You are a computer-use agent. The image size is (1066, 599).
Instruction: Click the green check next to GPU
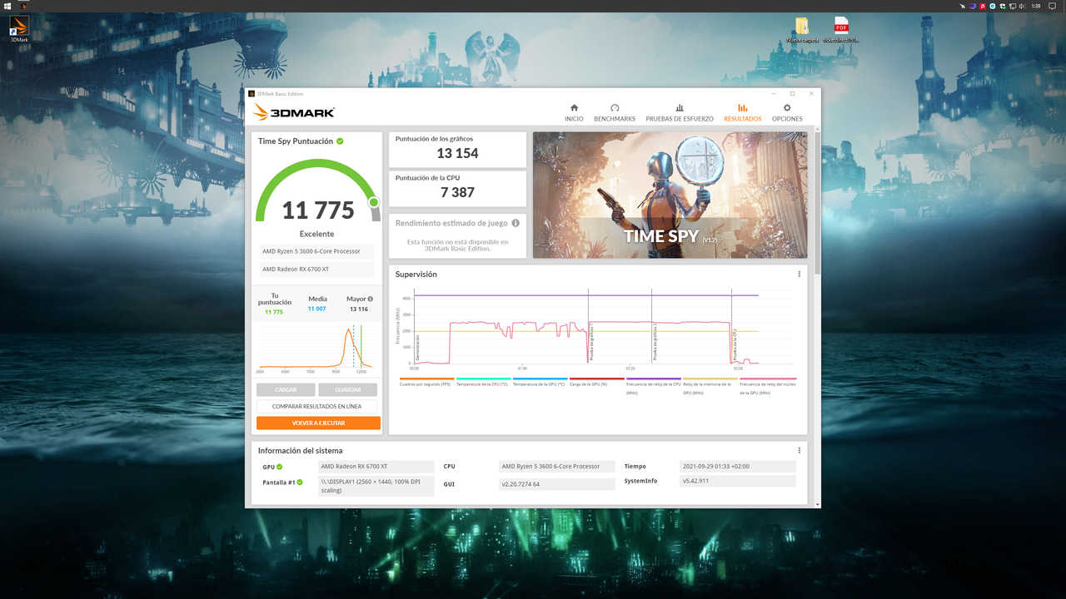click(279, 467)
